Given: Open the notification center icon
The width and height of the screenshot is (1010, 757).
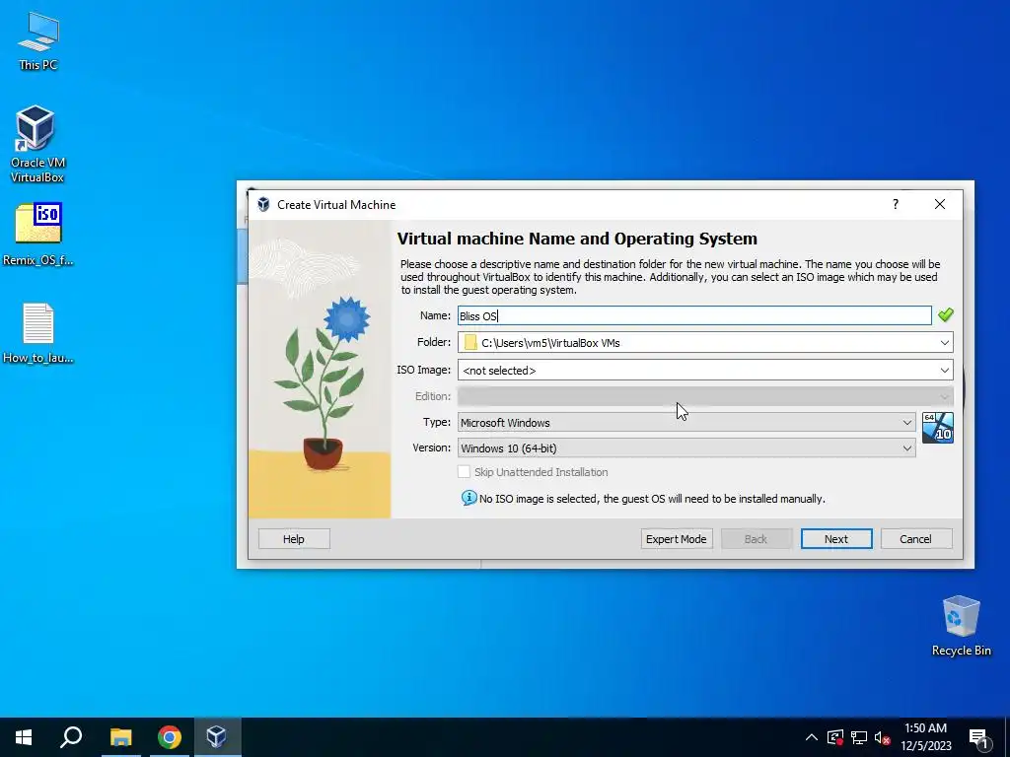Looking at the screenshot, I should point(979,738).
